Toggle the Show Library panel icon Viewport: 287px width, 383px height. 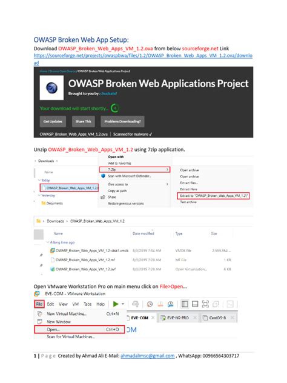185,304
